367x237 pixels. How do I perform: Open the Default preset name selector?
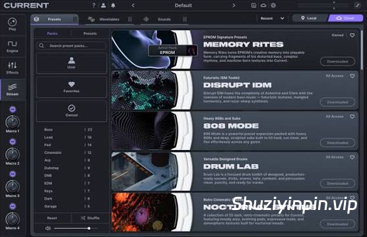coord(183,5)
